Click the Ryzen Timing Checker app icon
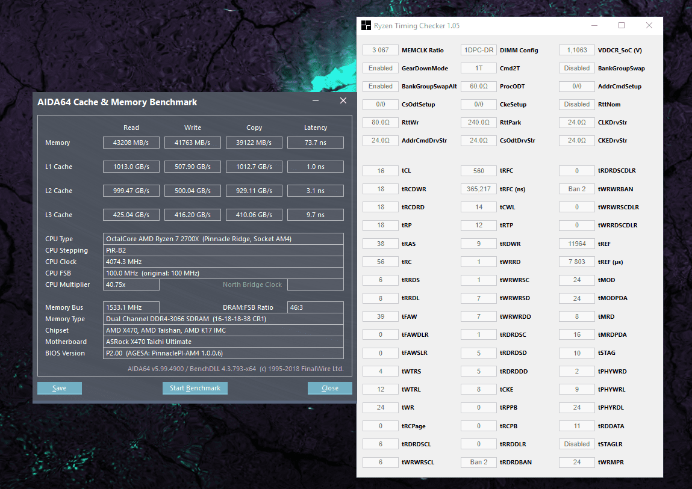Image resolution: width=692 pixels, height=489 pixels. (x=366, y=26)
